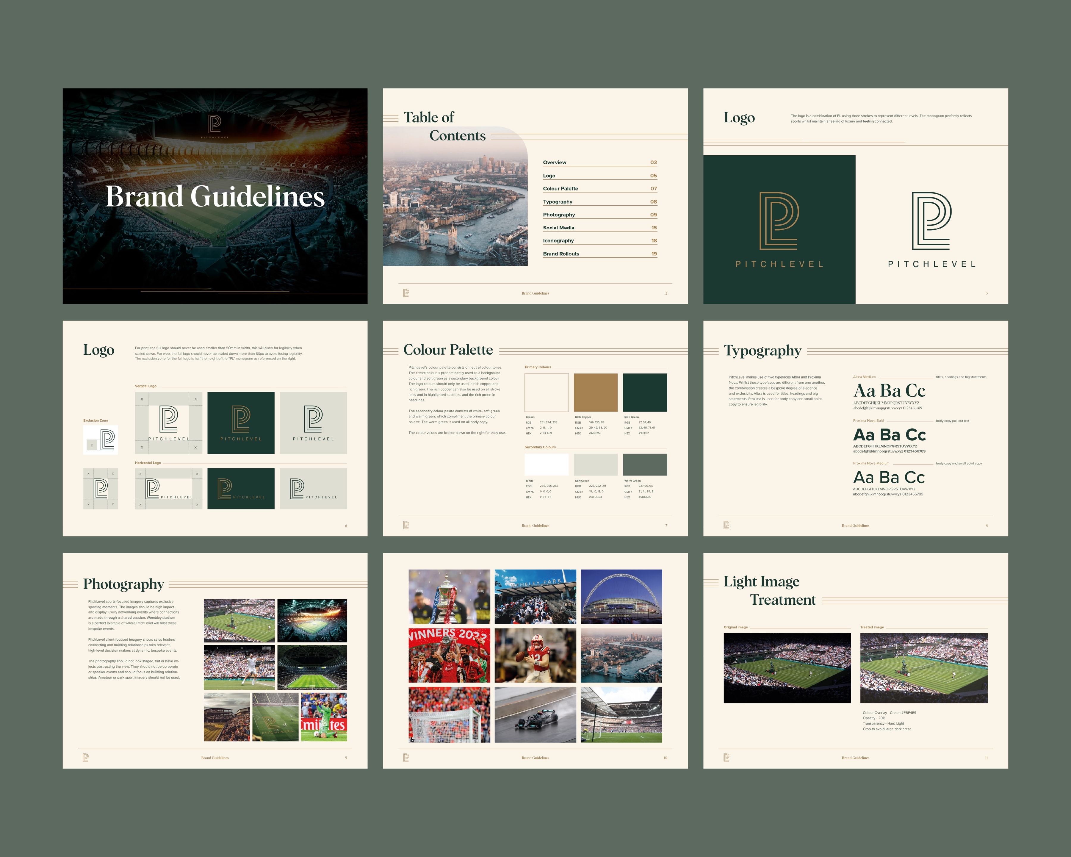Screen dimensions: 1071x857
Task: Pick the Cream primary colour swatch
Action: 547,392
